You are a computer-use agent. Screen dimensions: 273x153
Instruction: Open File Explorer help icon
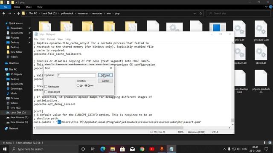(x=271, y=7)
